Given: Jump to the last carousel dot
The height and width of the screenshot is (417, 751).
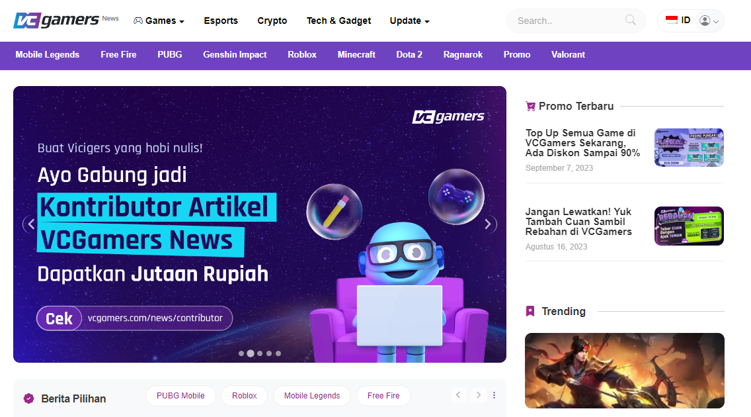Looking at the screenshot, I should [x=278, y=353].
